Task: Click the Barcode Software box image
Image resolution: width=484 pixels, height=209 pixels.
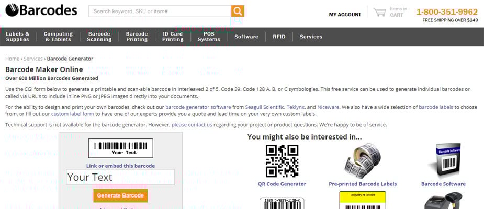Action: tap(445, 161)
